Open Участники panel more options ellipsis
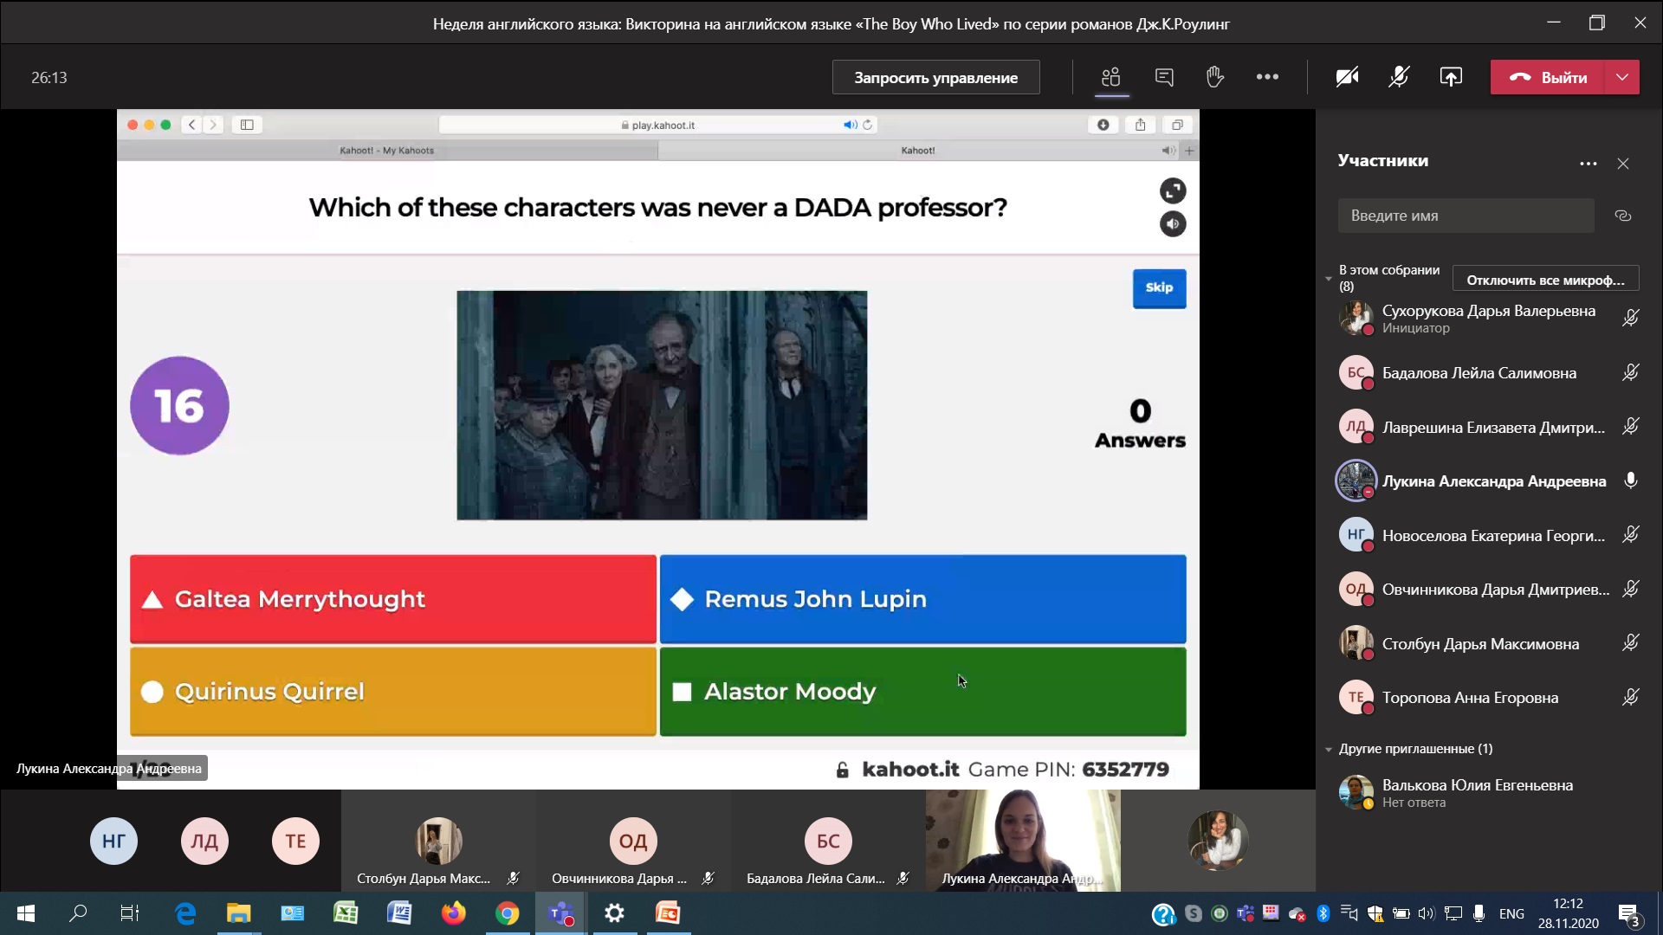This screenshot has width=1663, height=935. [x=1588, y=164]
